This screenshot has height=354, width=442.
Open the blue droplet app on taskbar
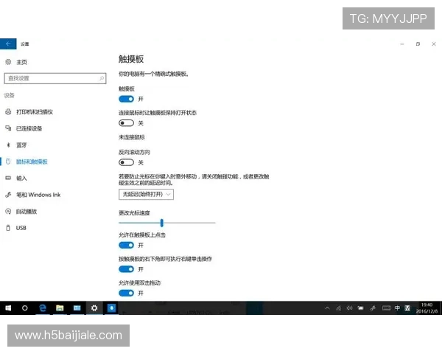pyautogui.click(x=112, y=308)
